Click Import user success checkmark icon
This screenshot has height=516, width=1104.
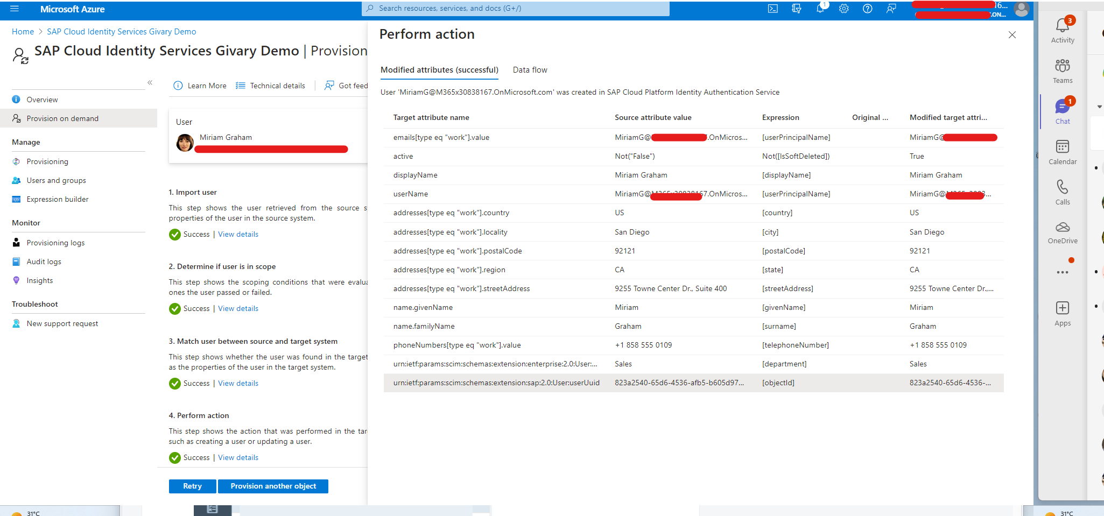tap(175, 235)
